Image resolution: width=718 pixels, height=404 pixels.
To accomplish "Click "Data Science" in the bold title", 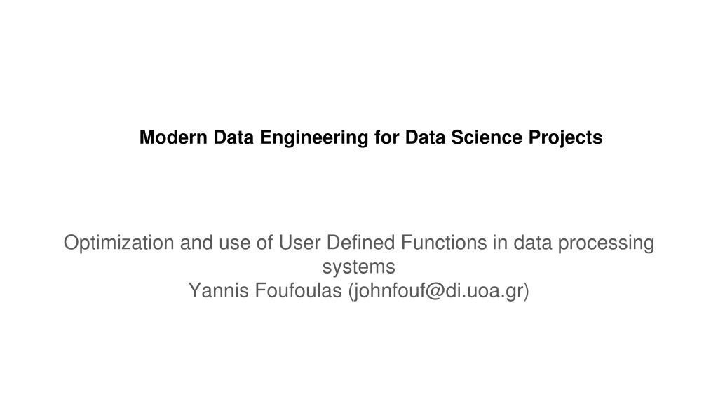I will pos(463,137).
